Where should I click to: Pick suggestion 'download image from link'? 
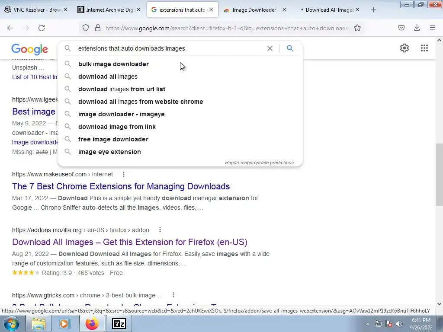[x=180, y=127]
